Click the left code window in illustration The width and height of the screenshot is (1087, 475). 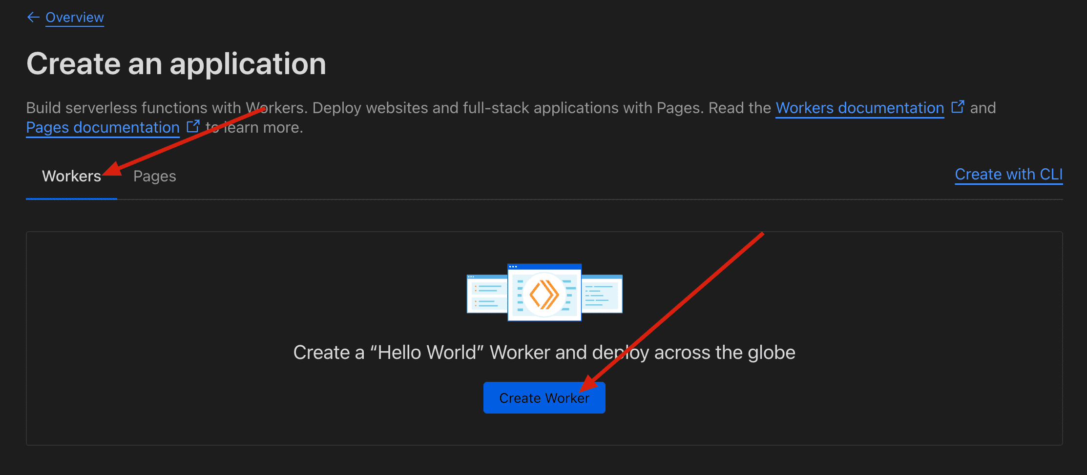486,294
